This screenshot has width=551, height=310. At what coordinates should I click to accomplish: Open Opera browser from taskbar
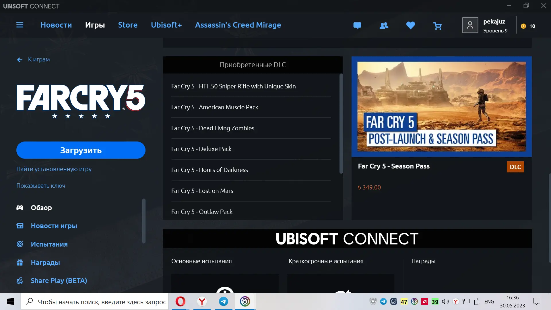181,301
